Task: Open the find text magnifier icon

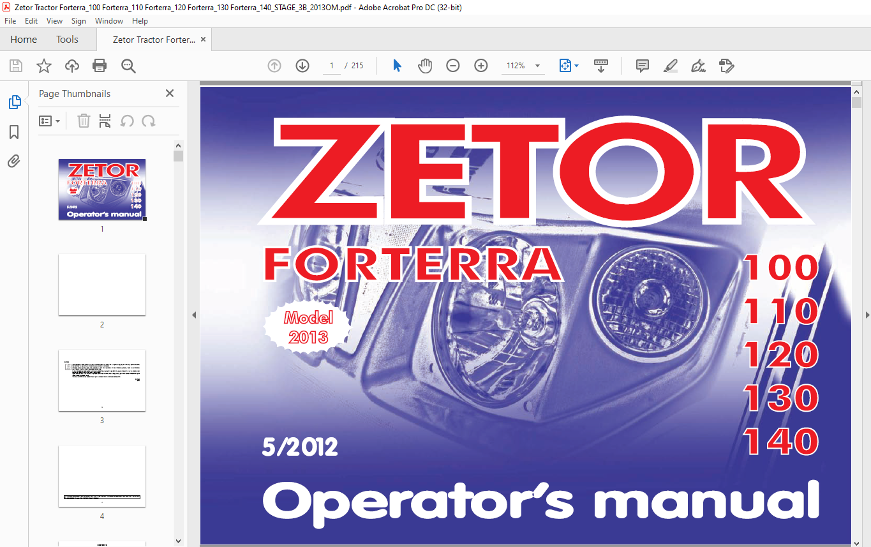Action: tap(128, 66)
